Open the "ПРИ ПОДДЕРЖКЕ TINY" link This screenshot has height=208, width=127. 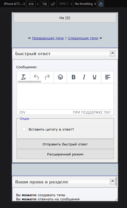click(92, 112)
